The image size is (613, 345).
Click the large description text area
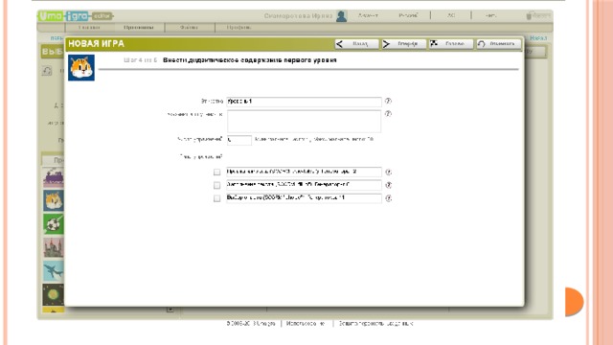click(x=304, y=121)
